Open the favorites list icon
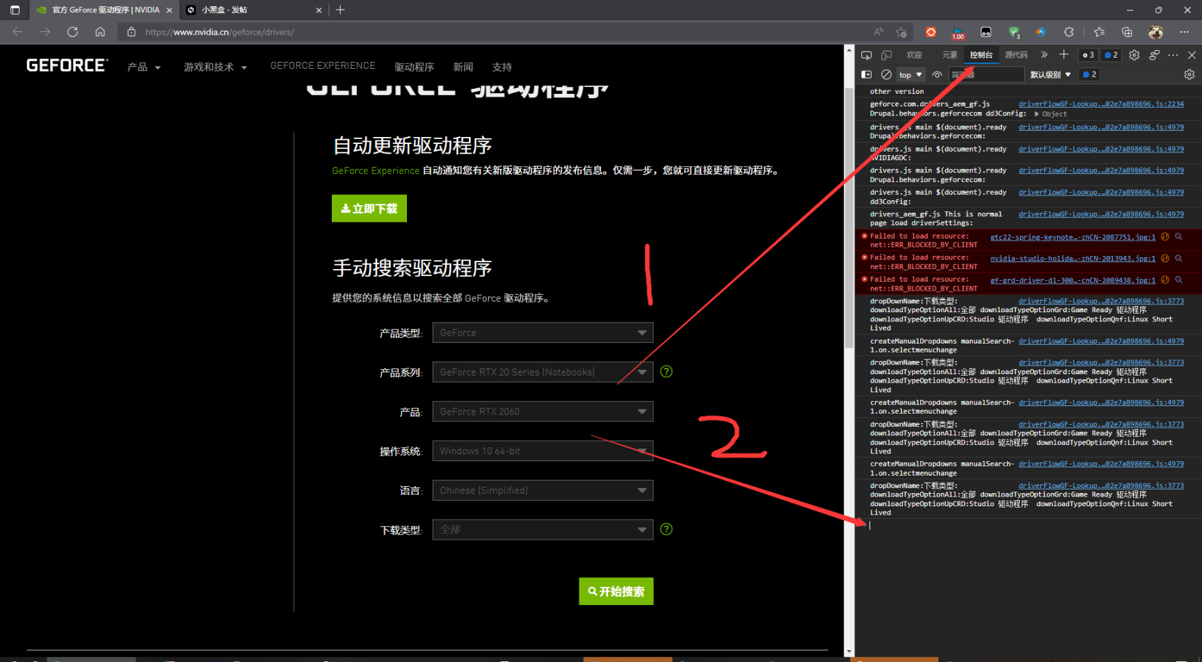 point(1099,32)
